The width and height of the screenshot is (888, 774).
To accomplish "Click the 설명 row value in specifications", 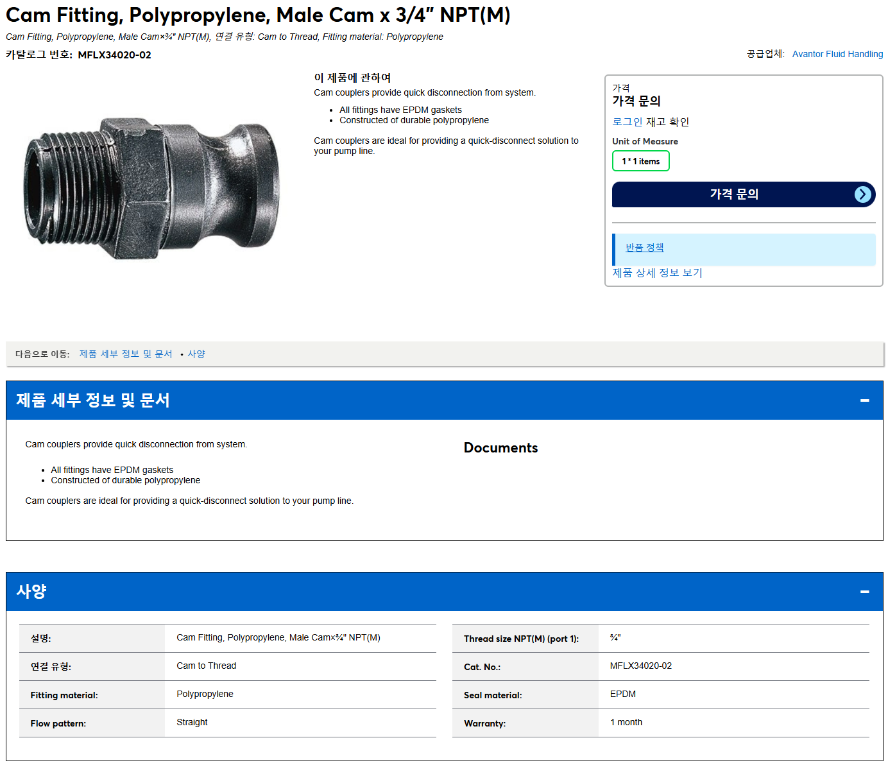I will (x=278, y=637).
